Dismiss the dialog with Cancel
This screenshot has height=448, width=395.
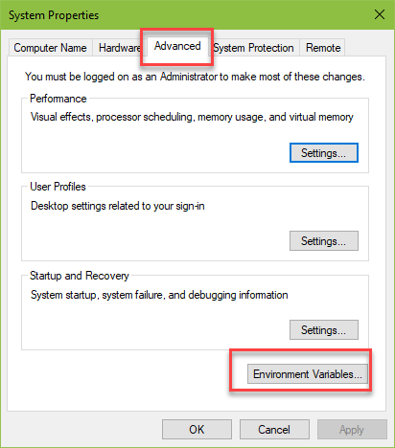(x=274, y=430)
